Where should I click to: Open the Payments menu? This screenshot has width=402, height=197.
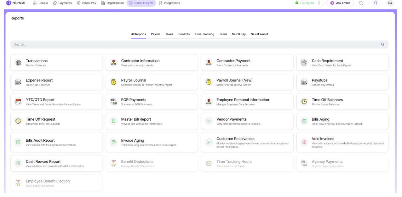(x=62, y=3)
